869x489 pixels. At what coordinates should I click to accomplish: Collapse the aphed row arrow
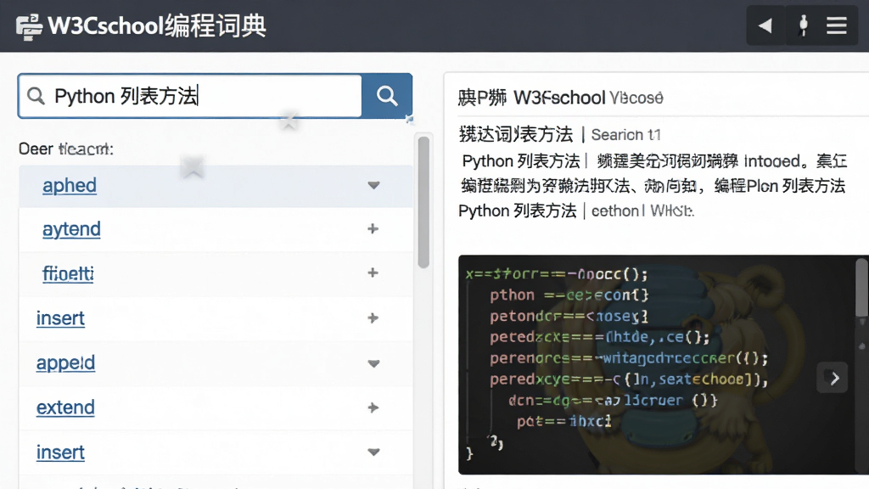pos(373,185)
